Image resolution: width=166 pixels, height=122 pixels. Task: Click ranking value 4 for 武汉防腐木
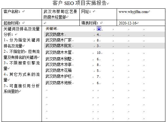point(98,35)
